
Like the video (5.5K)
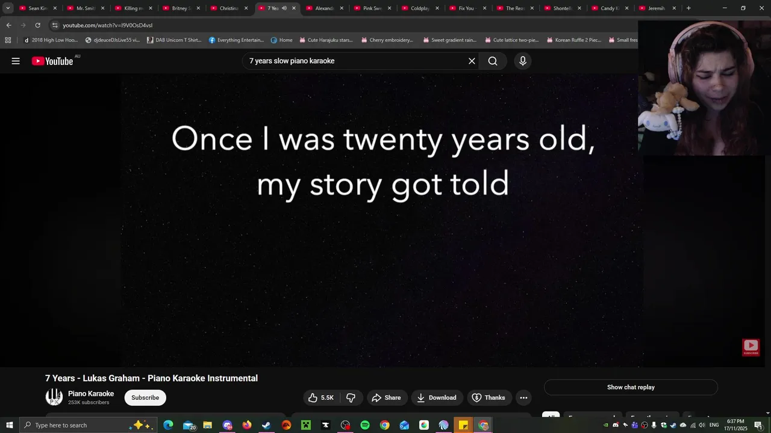[320, 398]
